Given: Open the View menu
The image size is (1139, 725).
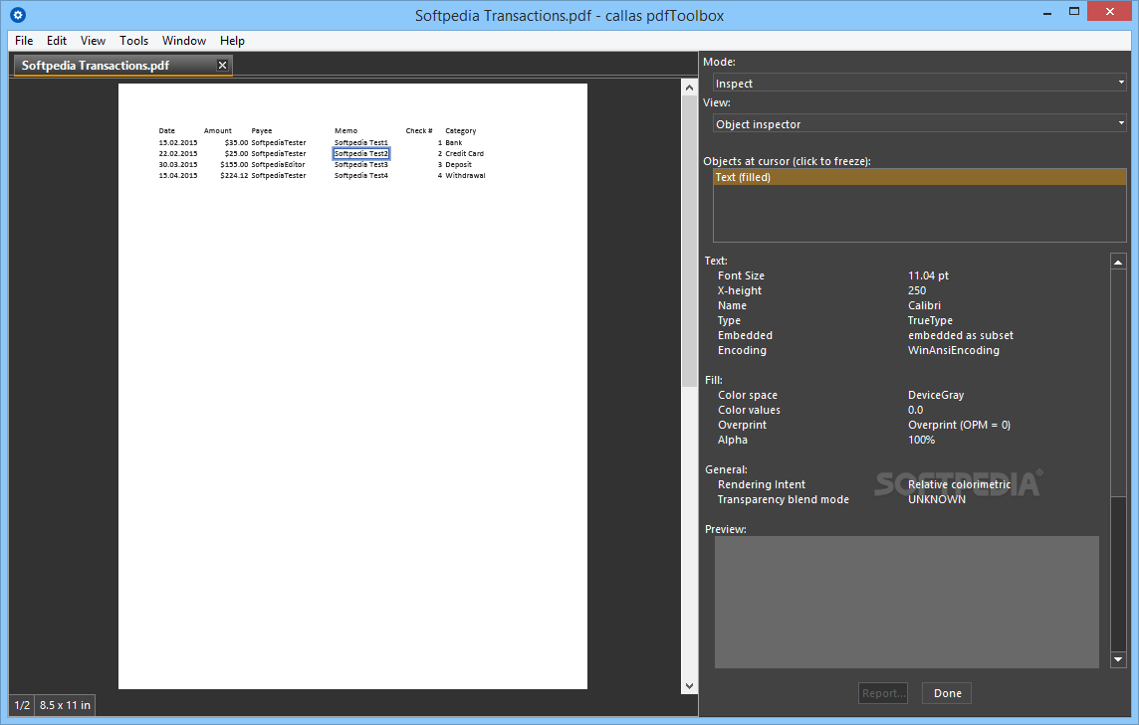Looking at the screenshot, I should pos(93,41).
